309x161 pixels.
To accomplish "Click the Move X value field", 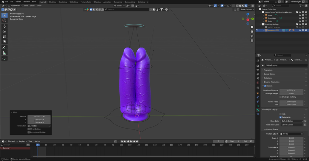I will coord(39,117).
